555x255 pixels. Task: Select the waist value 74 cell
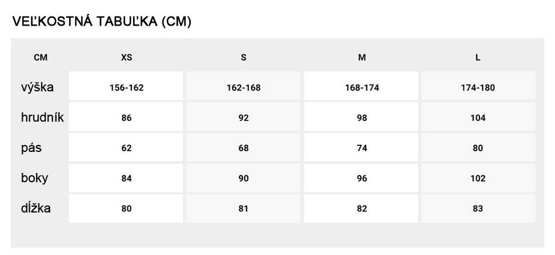[x=361, y=147]
